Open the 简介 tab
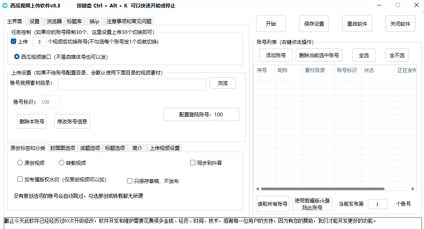 click(x=137, y=148)
